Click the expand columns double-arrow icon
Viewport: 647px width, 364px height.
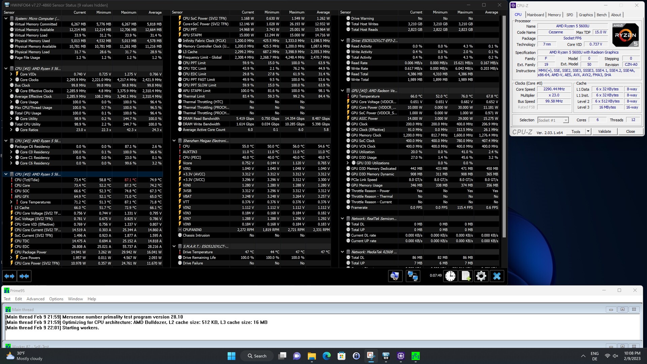pos(9,276)
